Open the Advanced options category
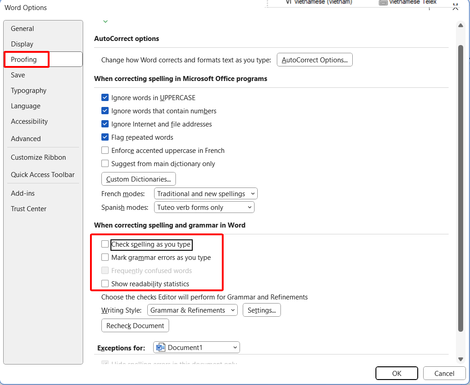 pos(26,139)
